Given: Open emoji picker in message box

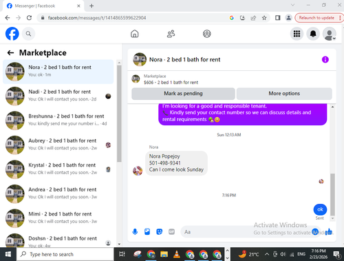Looking at the screenshot, I should tap(315, 232).
